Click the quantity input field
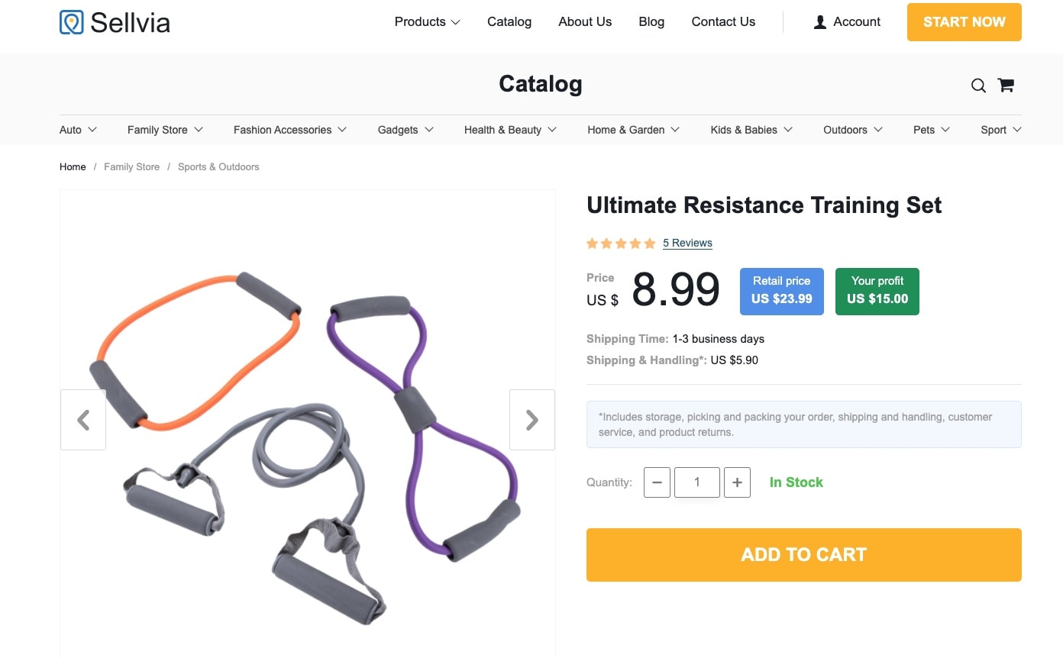1063x658 pixels. point(696,482)
